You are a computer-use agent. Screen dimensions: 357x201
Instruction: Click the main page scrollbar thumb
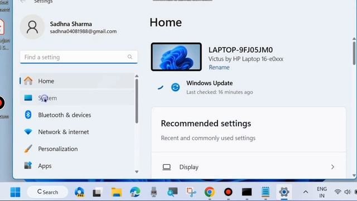354,53
